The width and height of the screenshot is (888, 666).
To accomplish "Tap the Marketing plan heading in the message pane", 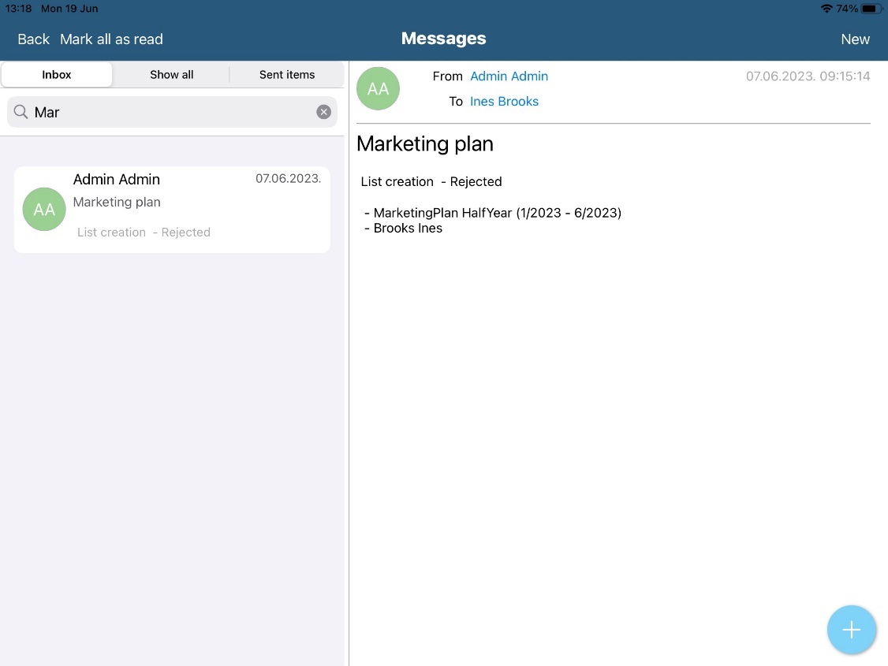I will (x=425, y=144).
